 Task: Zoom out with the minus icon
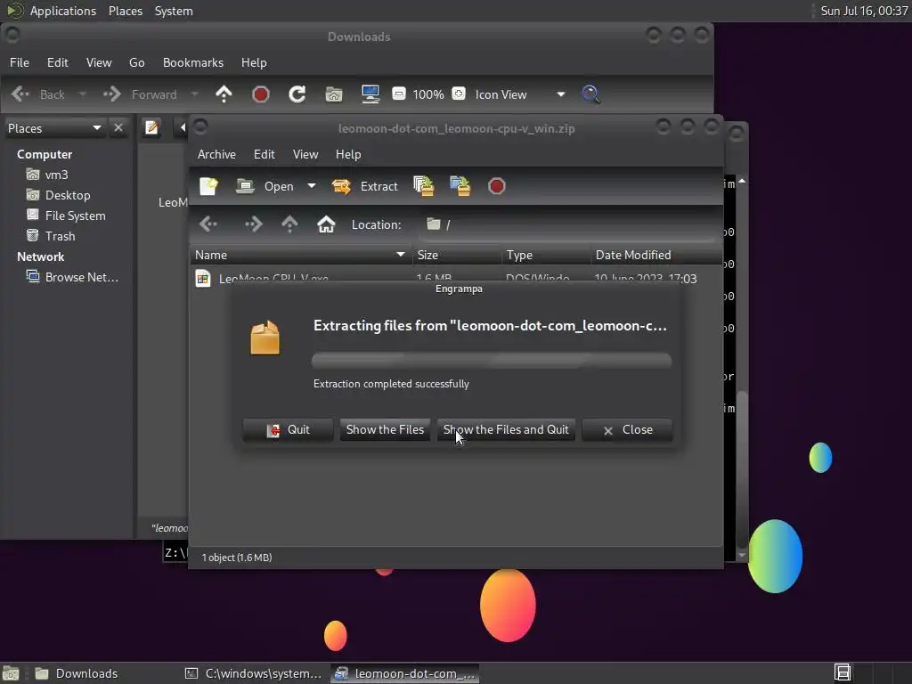[398, 94]
